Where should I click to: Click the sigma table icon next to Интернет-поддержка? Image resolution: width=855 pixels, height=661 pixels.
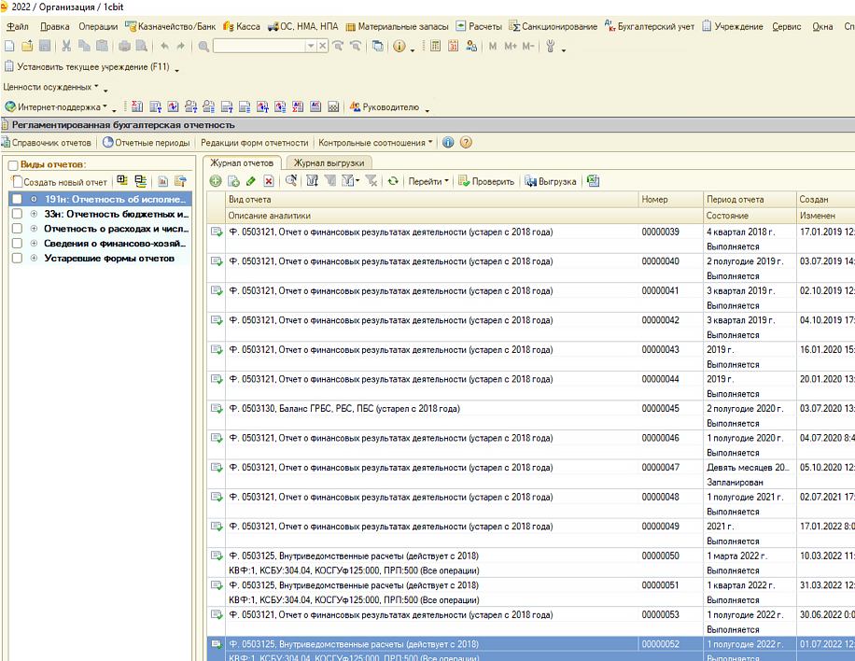[137, 106]
